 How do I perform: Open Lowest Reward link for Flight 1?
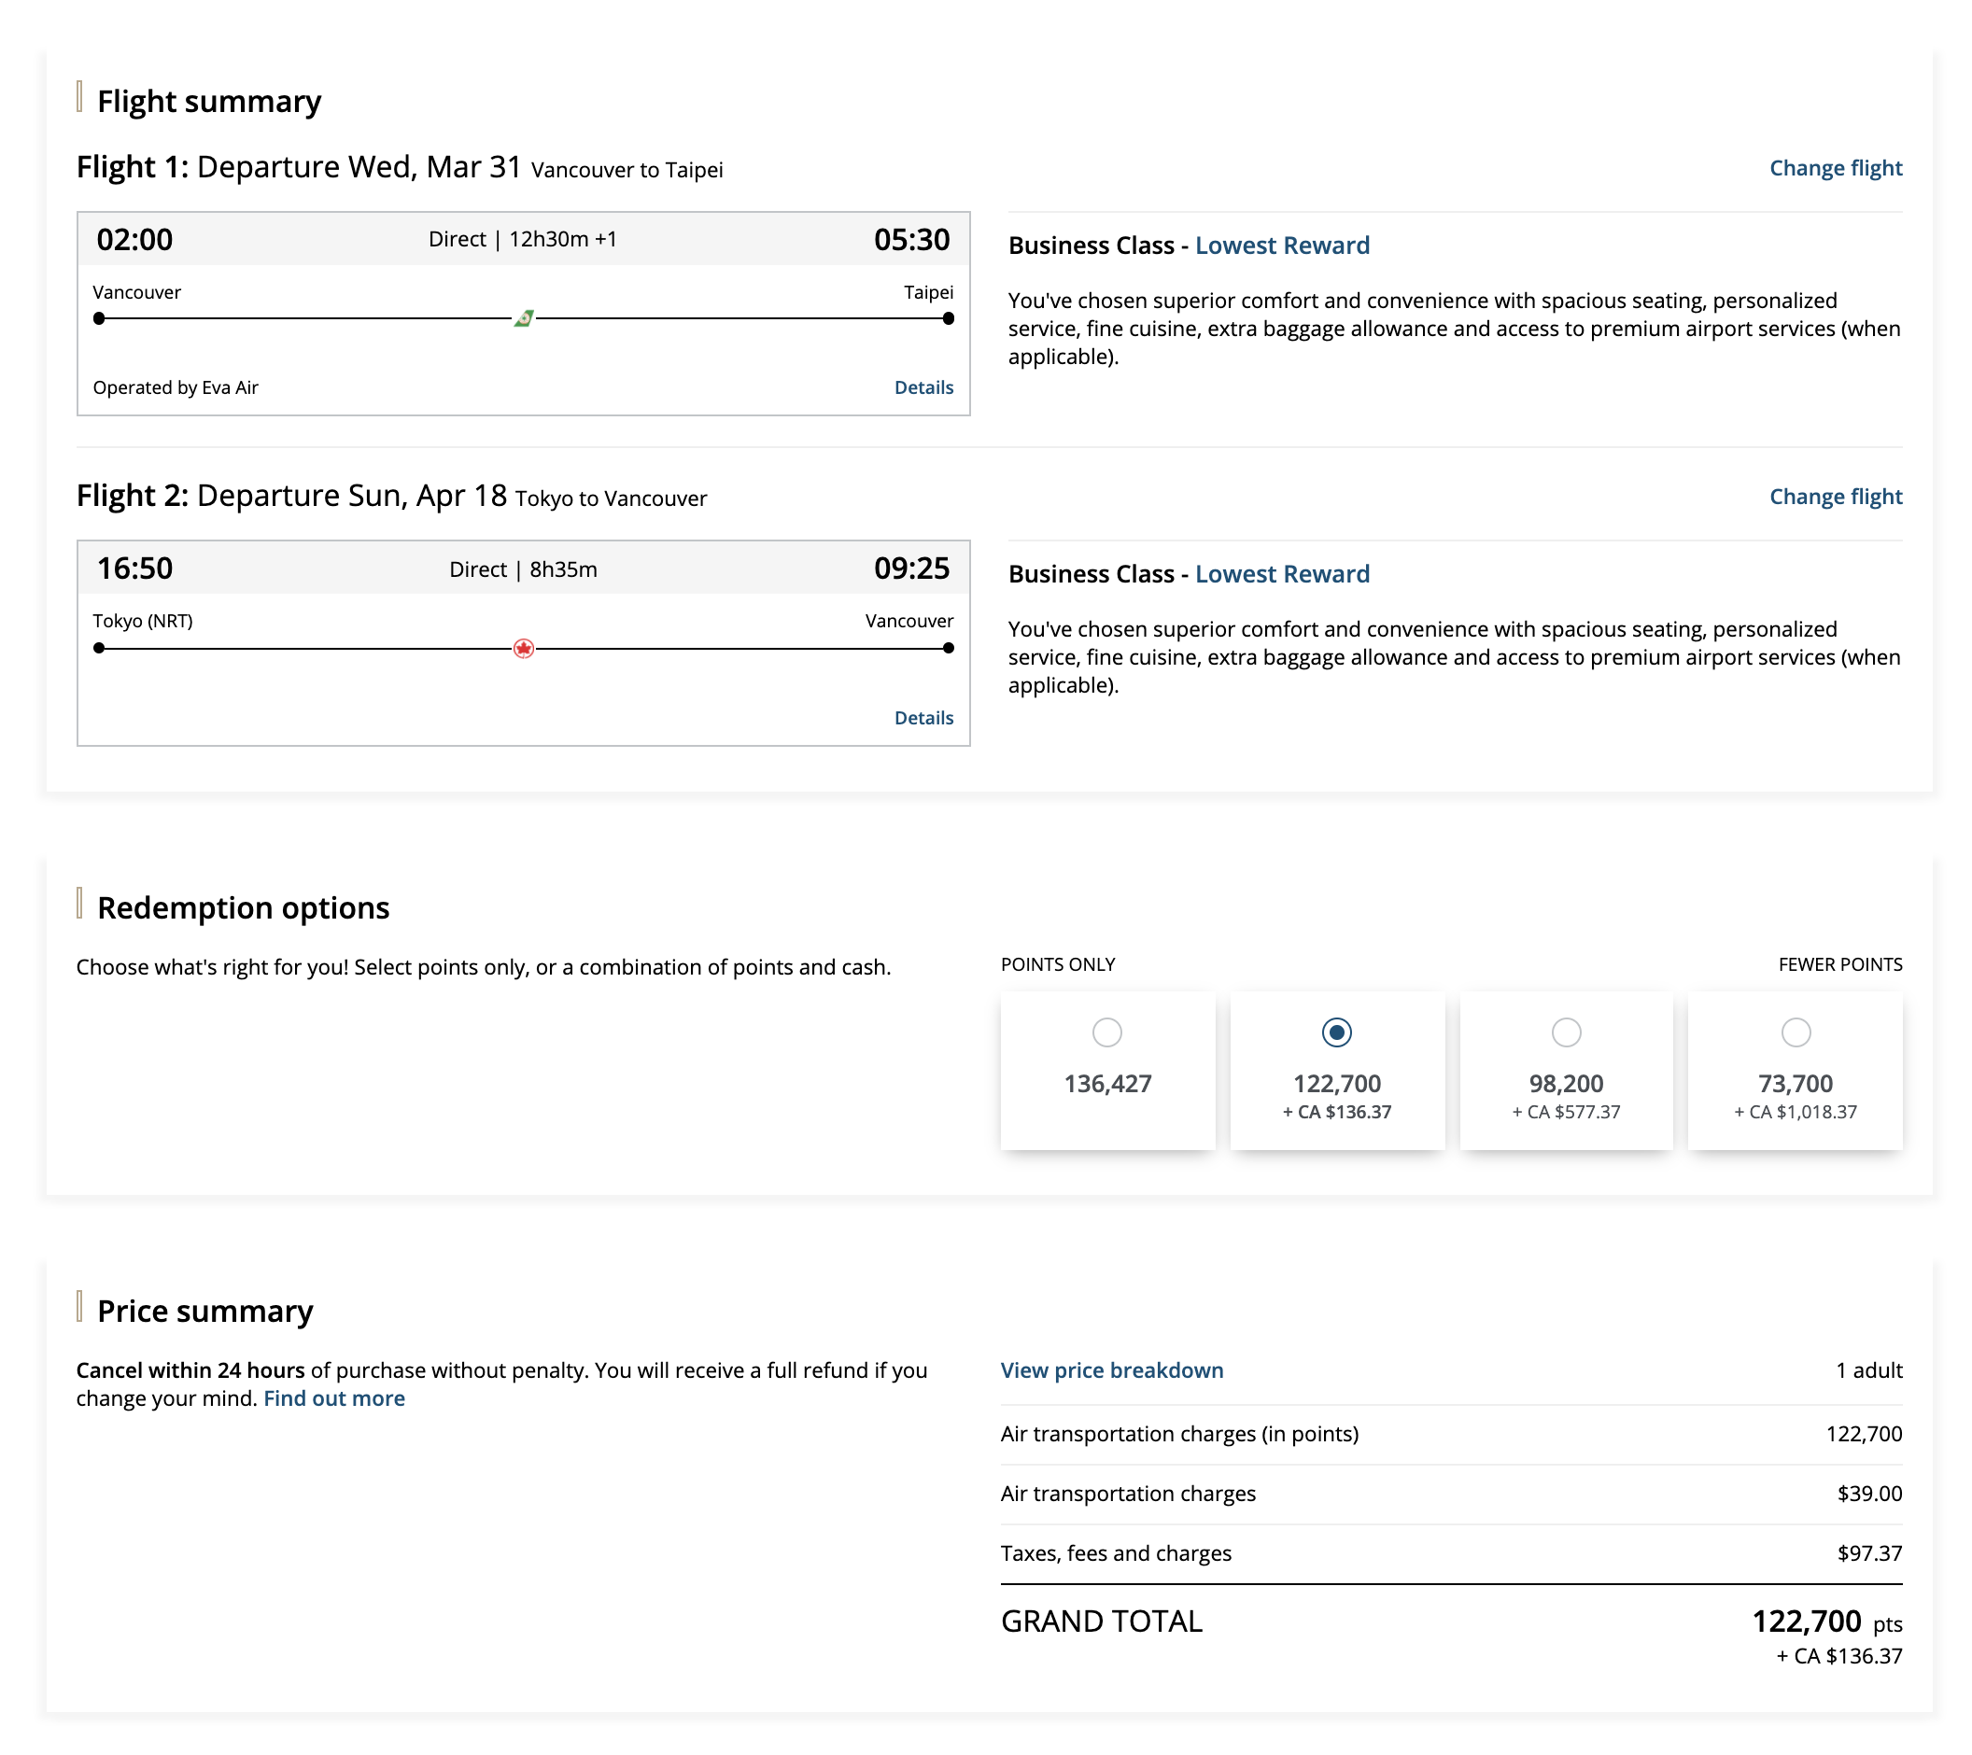coord(1281,246)
